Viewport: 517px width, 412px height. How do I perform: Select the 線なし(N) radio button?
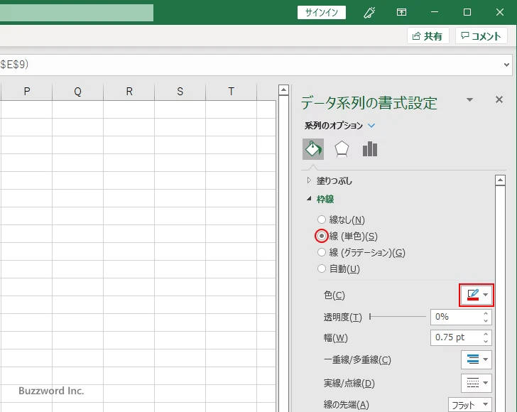click(x=322, y=219)
